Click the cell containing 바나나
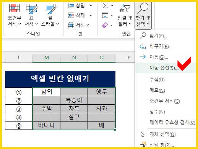 pos(47,125)
